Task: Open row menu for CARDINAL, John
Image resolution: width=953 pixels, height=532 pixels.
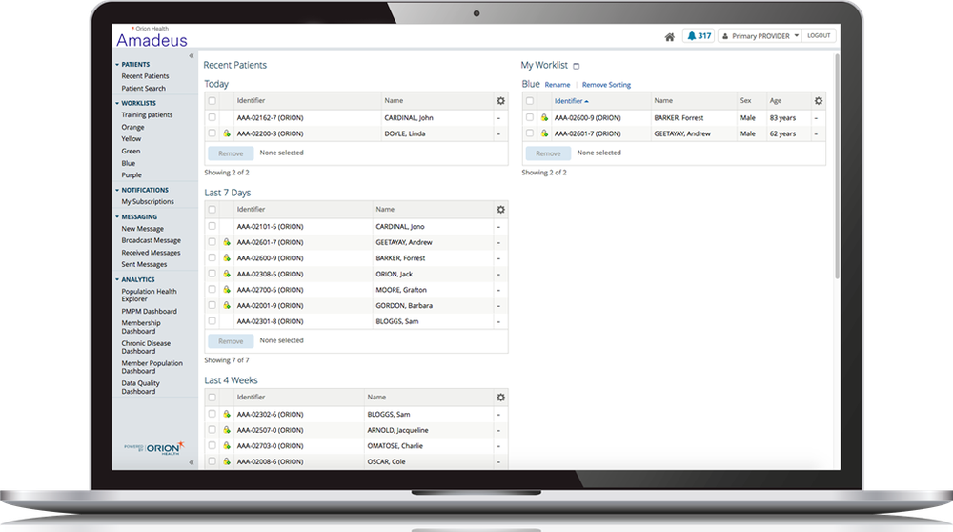Action: pos(499,118)
